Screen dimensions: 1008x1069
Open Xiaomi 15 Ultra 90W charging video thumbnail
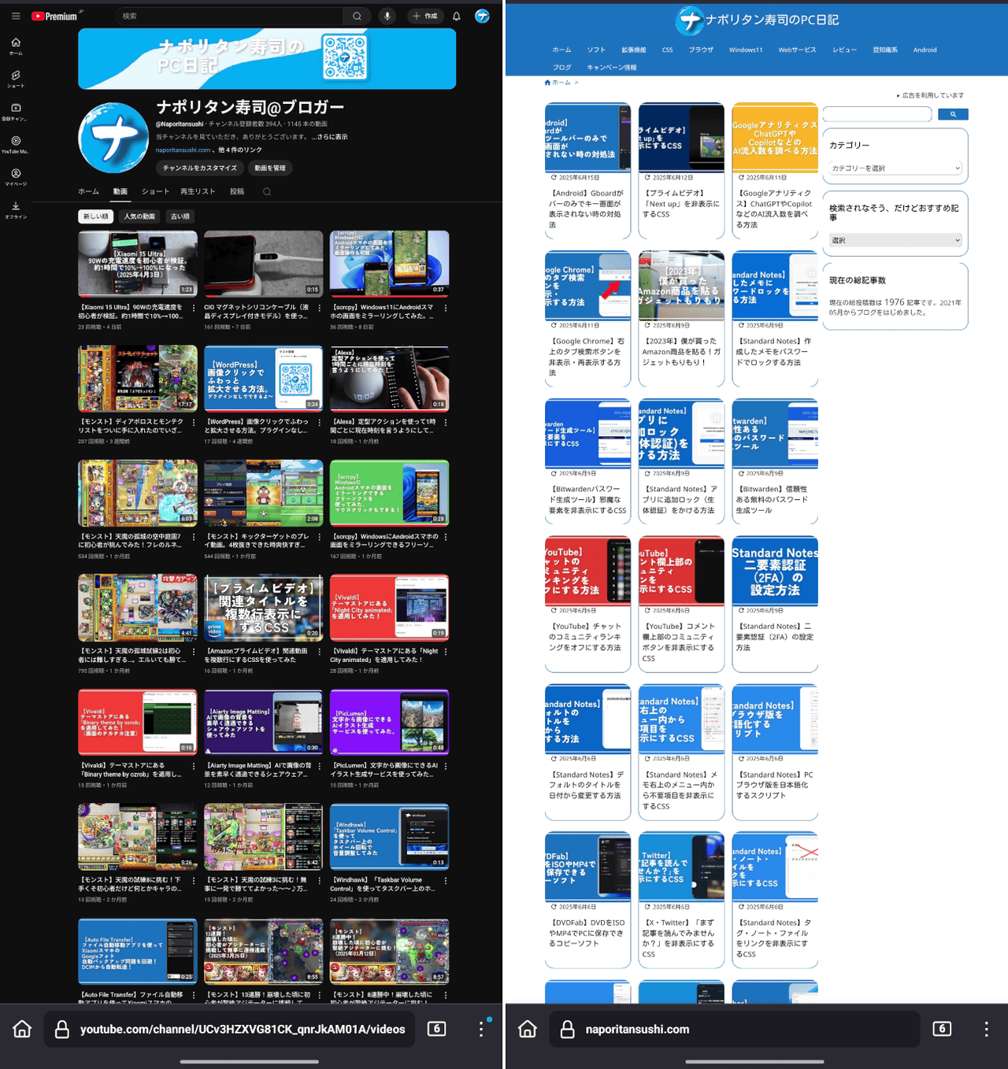(138, 264)
